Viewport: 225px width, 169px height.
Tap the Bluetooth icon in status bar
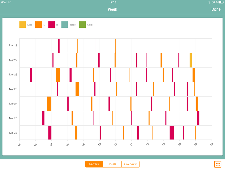pos(209,2)
